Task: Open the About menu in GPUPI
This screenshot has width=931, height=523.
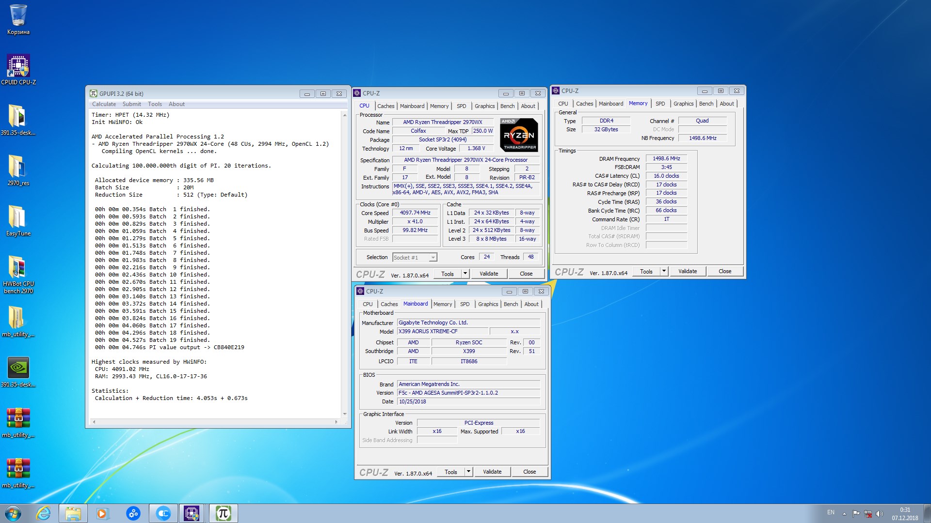Action: pos(177,104)
